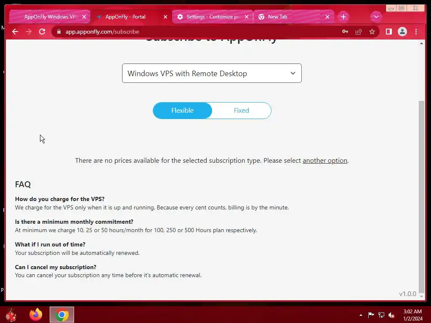431x323 pixels.
Task: Open the Start menu ornament icon
Action: coord(11,315)
